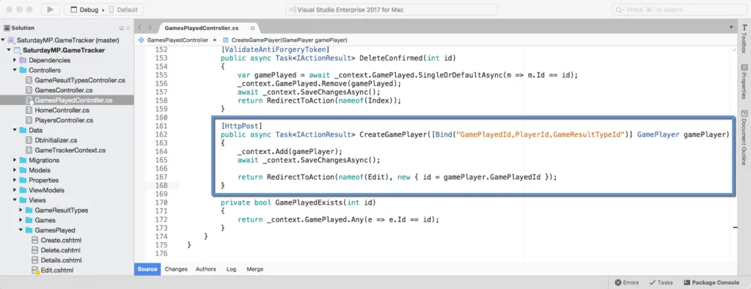Viewport: 751px width, 289px height.
Task: Open the Document Outline side pad
Action: (744, 138)
